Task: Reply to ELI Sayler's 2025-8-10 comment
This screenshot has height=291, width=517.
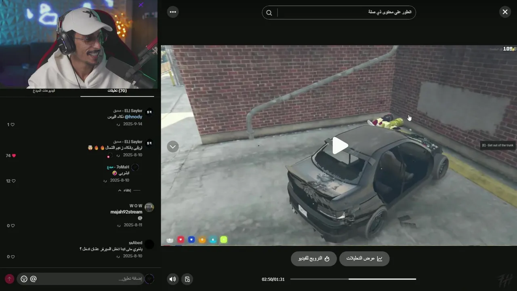Action: [118, 155]
